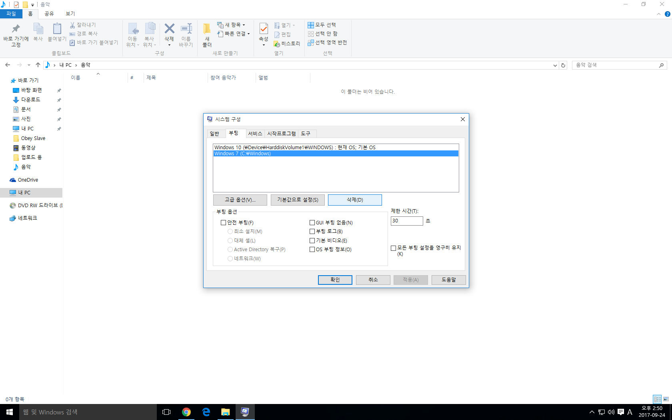672x420 pixels.
Task: Click 제한 시간 timeout field
Action: click(407, 221)
